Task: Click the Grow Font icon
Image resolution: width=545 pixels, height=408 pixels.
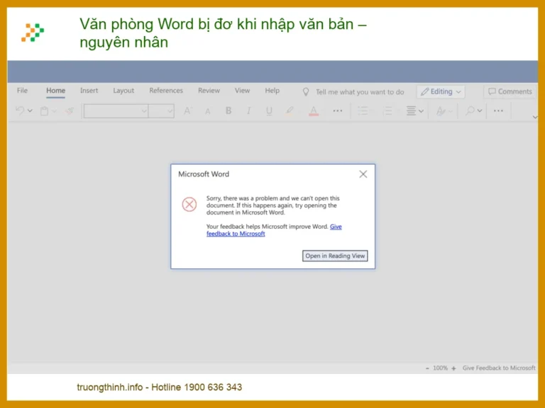Action: pyautogui.click(x=187, y=111)
